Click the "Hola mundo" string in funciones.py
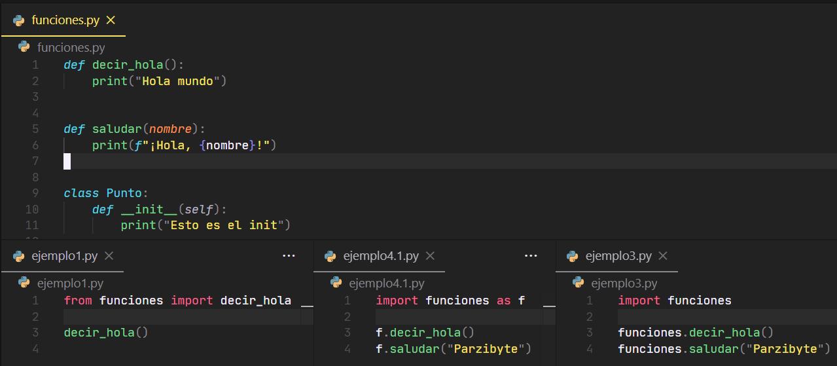 (177, 81)
